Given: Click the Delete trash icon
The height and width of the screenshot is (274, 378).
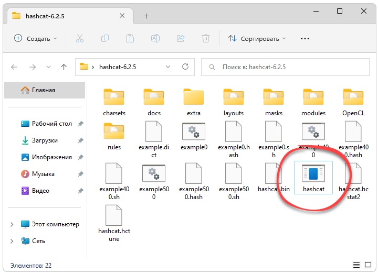Looking at the screenshot, I should [206, 38].
